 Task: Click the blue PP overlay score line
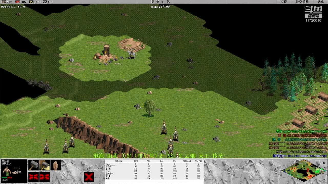coord(300,156)
